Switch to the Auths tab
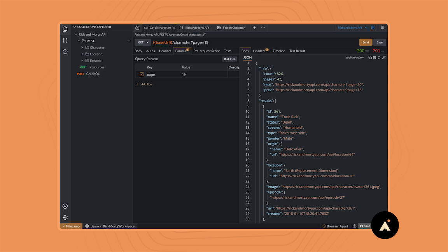Image resolution: width=448 pixels, height=252 pixels. (150, 51)
